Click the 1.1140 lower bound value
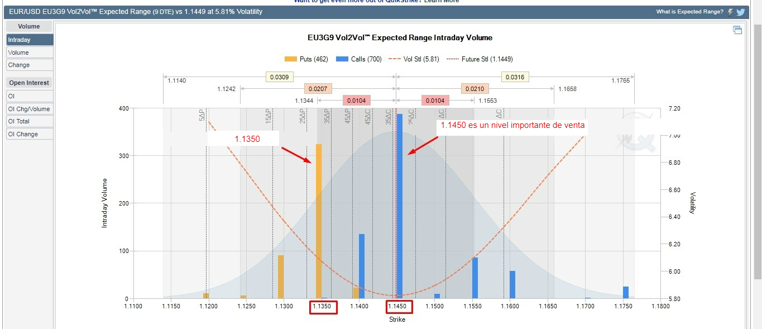Screen dimensions: 762x329 point(176,81)
